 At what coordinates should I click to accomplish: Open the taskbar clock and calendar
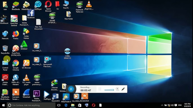187,105
